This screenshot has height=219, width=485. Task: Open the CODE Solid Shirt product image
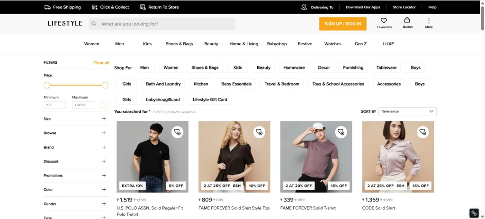(x=398, y=157)
